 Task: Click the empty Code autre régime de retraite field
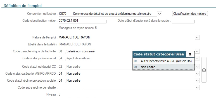(x=126, y=87)
